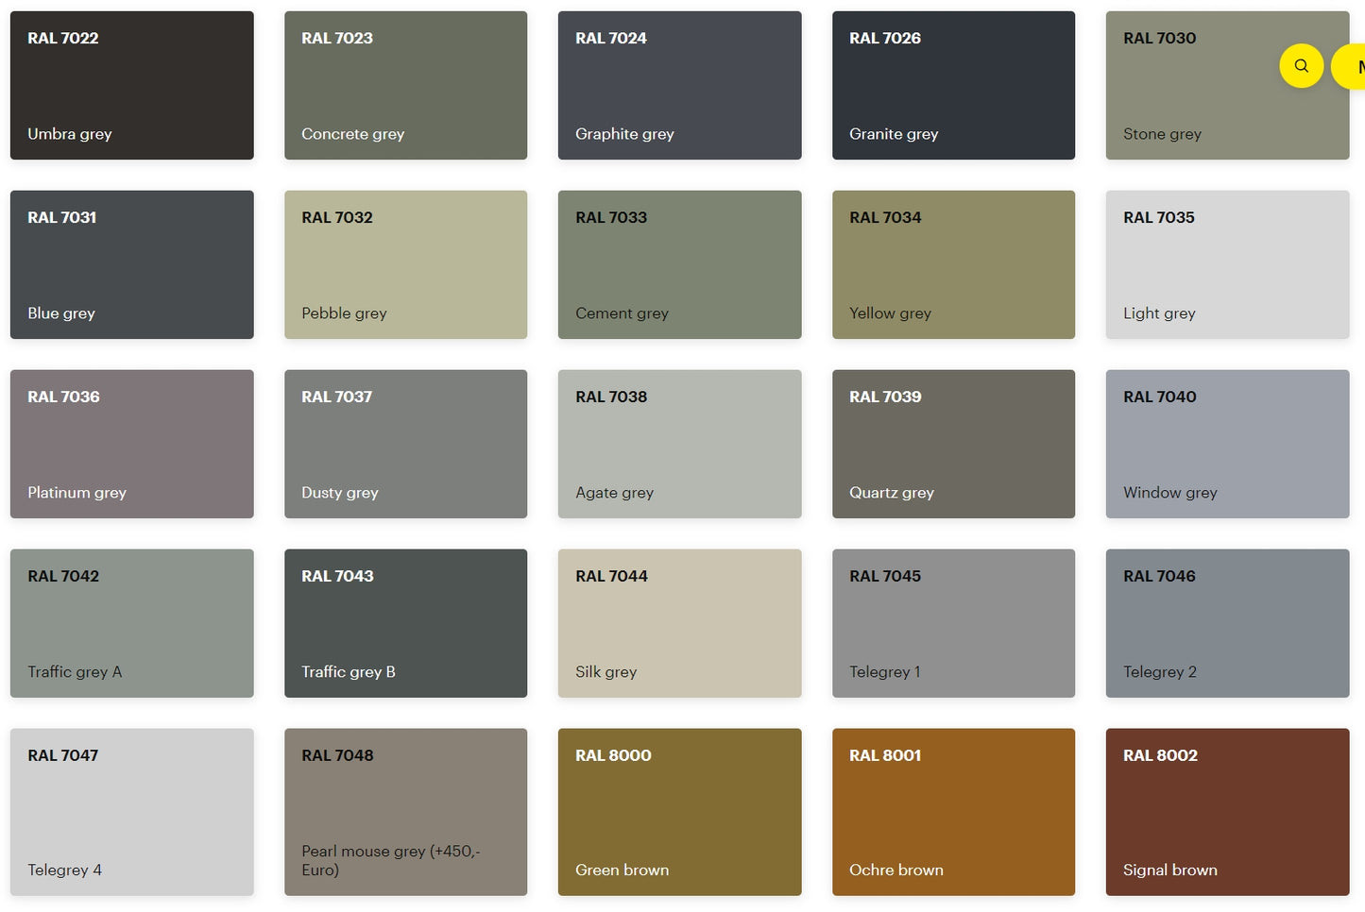Select the RAL 7022 Umbra grey swatch
This screenshot has width=1365, height=912.
(x=132, y=85)
